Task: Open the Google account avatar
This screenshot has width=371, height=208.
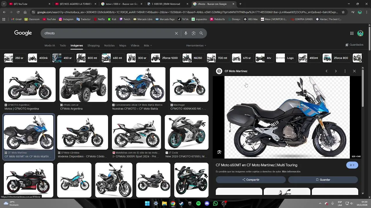Action: tap(360, 33)
